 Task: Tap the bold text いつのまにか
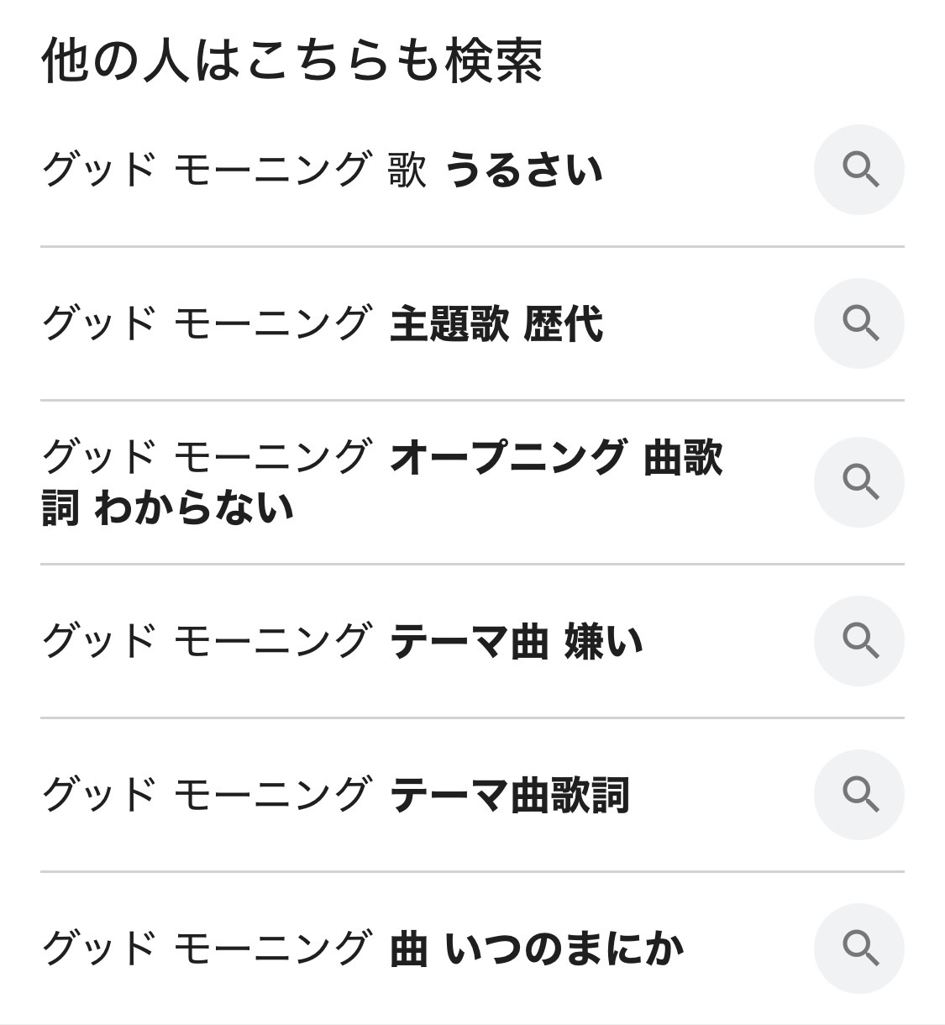point(564,949)
